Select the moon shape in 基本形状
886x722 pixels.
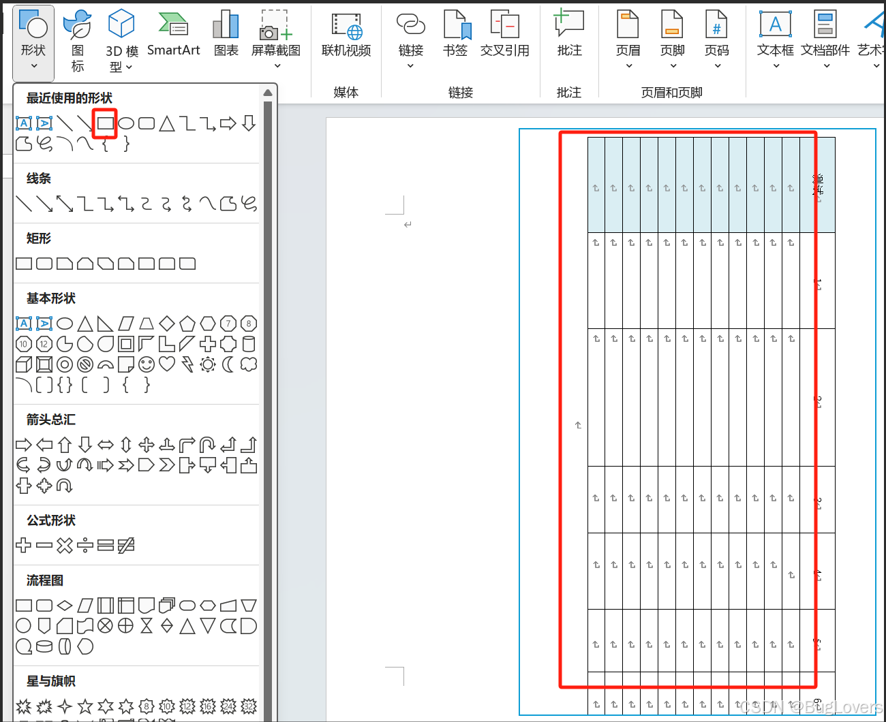tap(228, 364)
